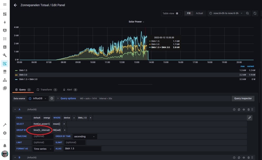Toggle text edit mode with pencil icon
262x160 pixels.
click(250, 117)
